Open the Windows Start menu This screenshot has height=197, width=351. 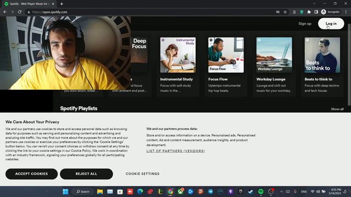point(65,192)
